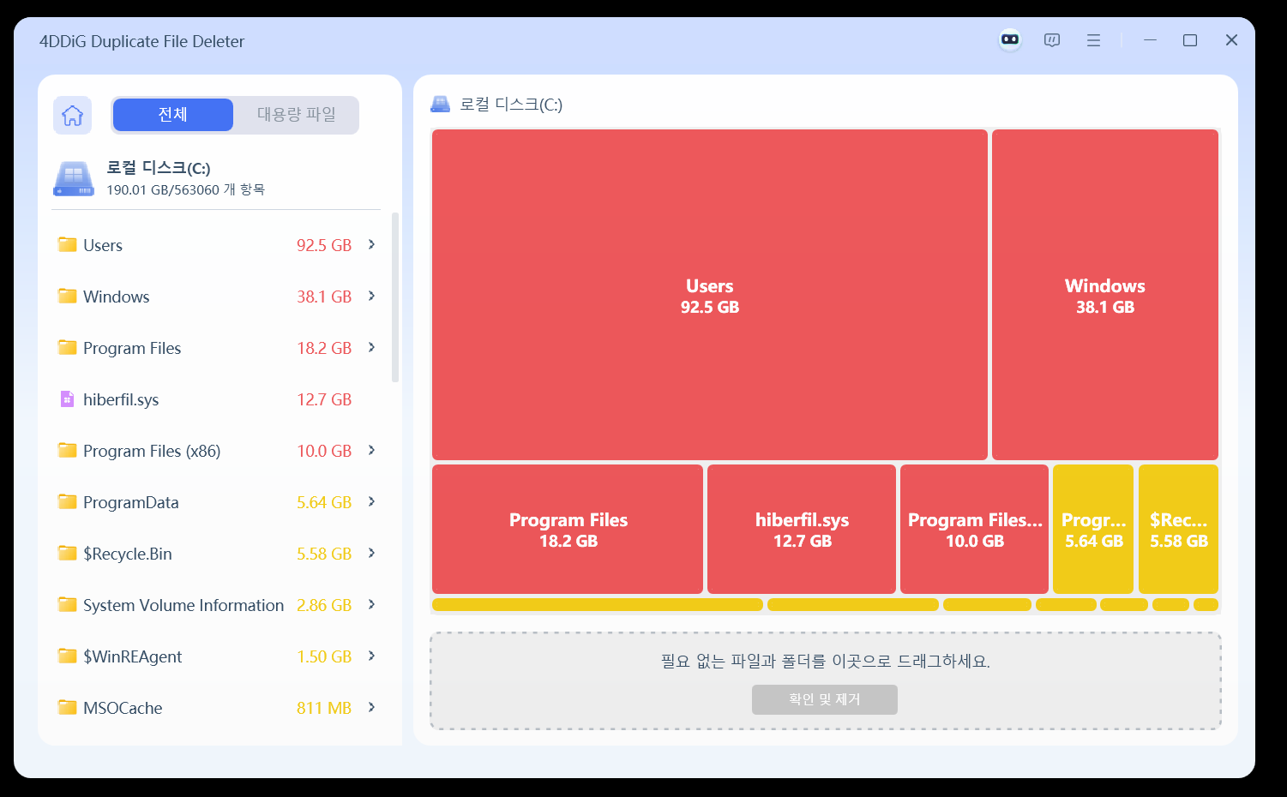Minimize the 4DDiG window
The width and height of the screenshot is (1287, 797).
[x=1150, y=40]
